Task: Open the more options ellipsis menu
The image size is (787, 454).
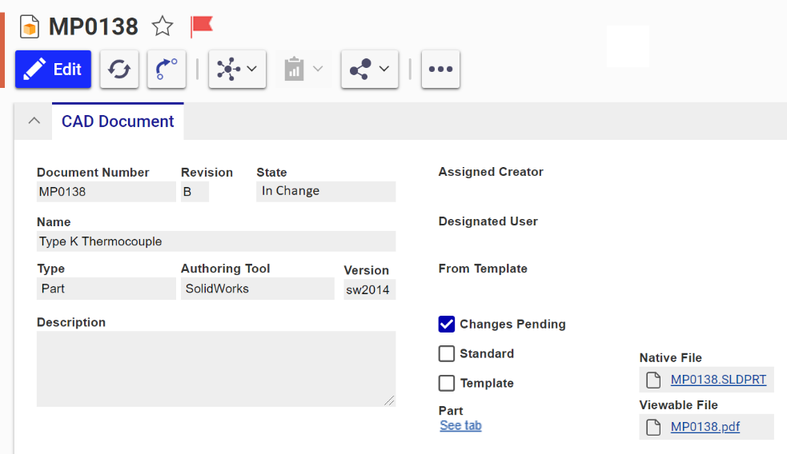Action: (440, 70)
